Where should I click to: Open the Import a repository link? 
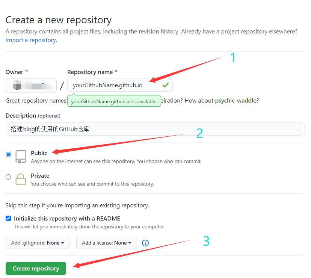pyautogui.click(x=31, y=40)
